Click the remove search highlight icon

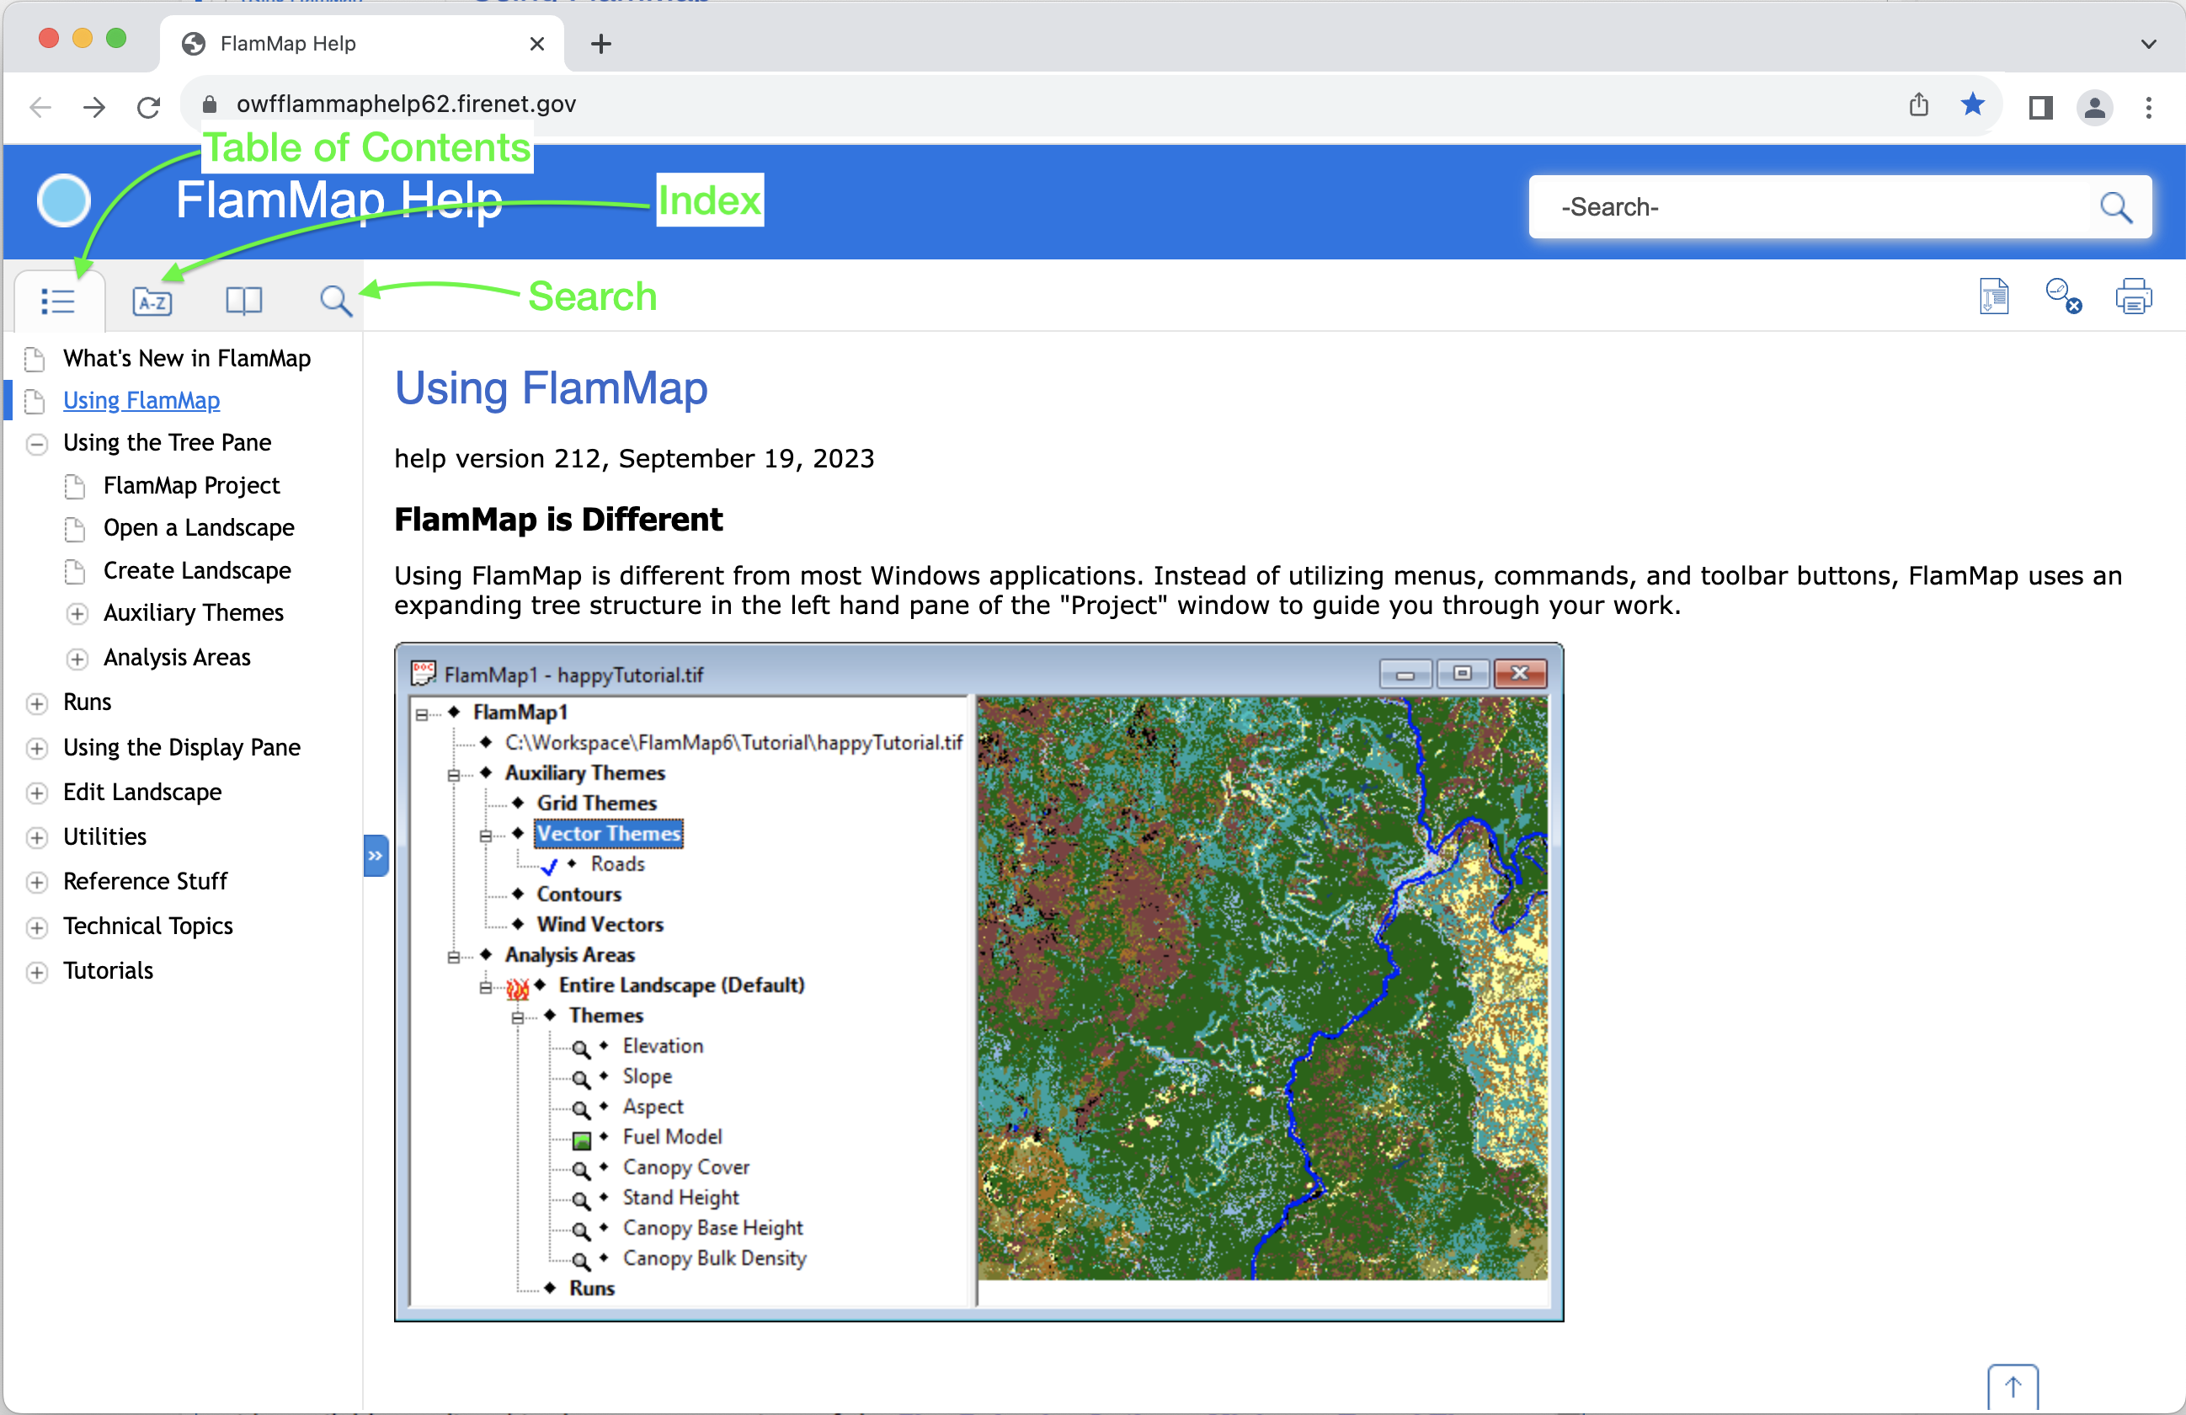[x=2063, y=296]
